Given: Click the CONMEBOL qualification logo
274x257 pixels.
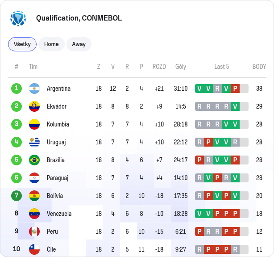Looking at the screenshot, I should point(18,18).
